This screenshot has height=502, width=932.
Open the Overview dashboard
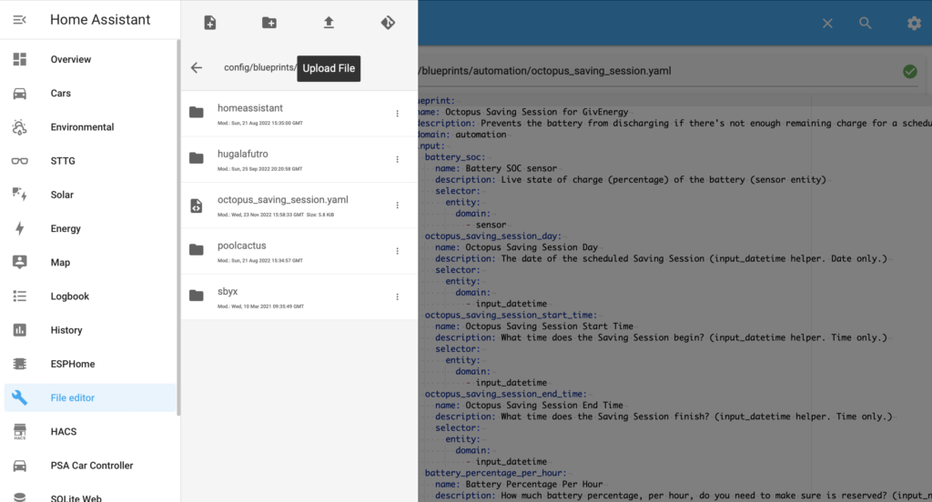pos(89,59)
